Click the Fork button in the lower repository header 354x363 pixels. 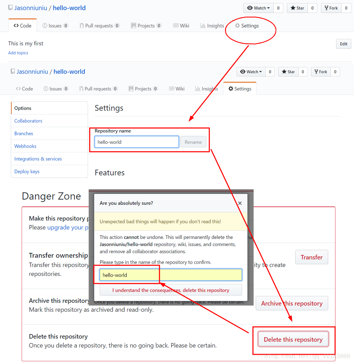point(321,72)
